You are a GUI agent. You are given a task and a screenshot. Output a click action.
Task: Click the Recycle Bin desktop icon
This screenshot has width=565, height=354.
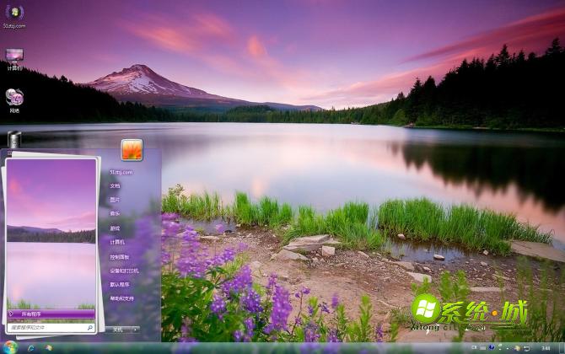(x=14, y=139)
